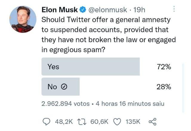Click Elon Musk's profile picture
191x131 pixels.
23,19
